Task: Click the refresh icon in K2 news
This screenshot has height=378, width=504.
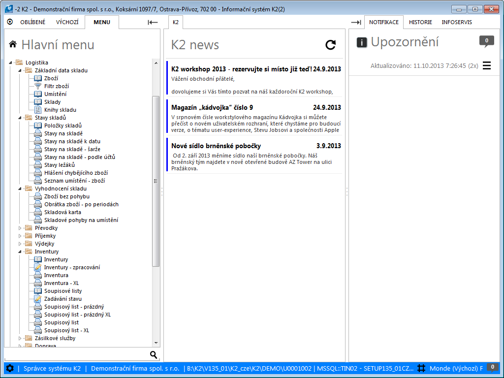Action: [x=330, y=45]
